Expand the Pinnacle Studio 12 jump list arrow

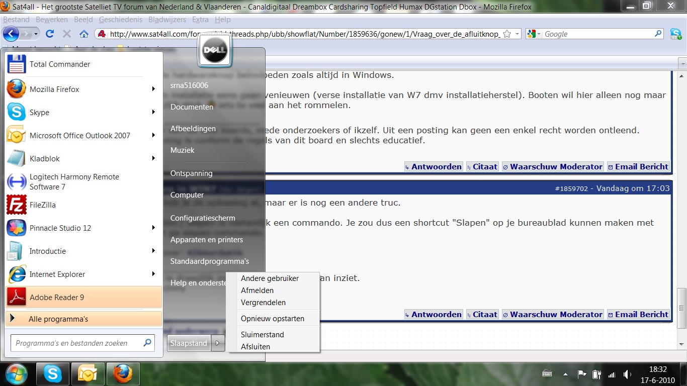click(x=153, y=228)
